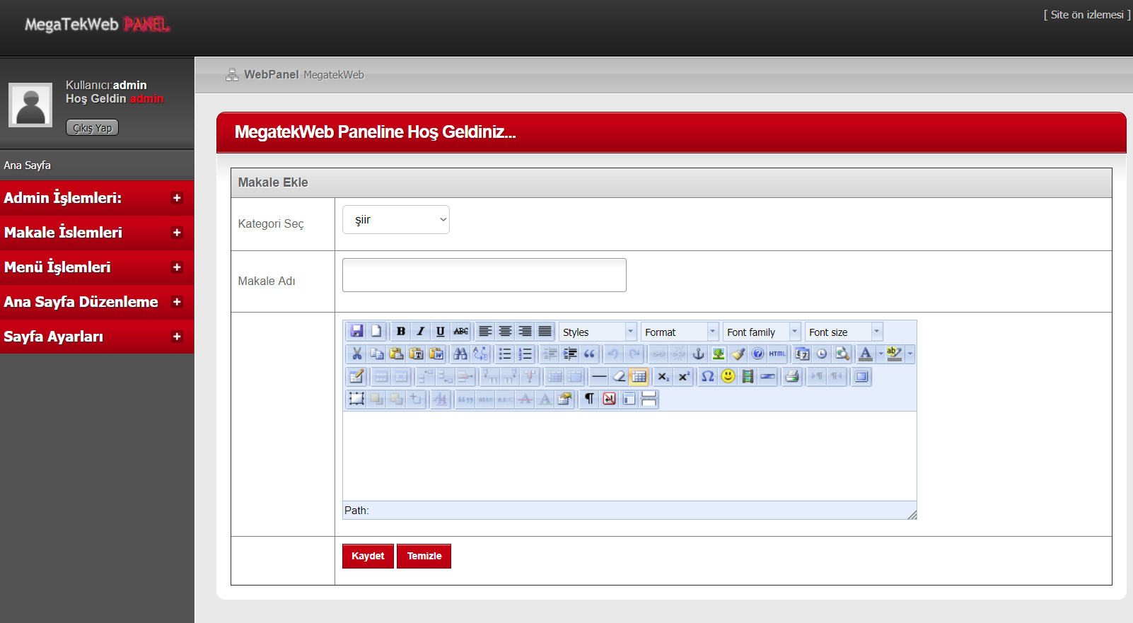This screenshot has width=1133, height=623.
Task: Open the insert image tree icon
Action: [x=718, y=354]
